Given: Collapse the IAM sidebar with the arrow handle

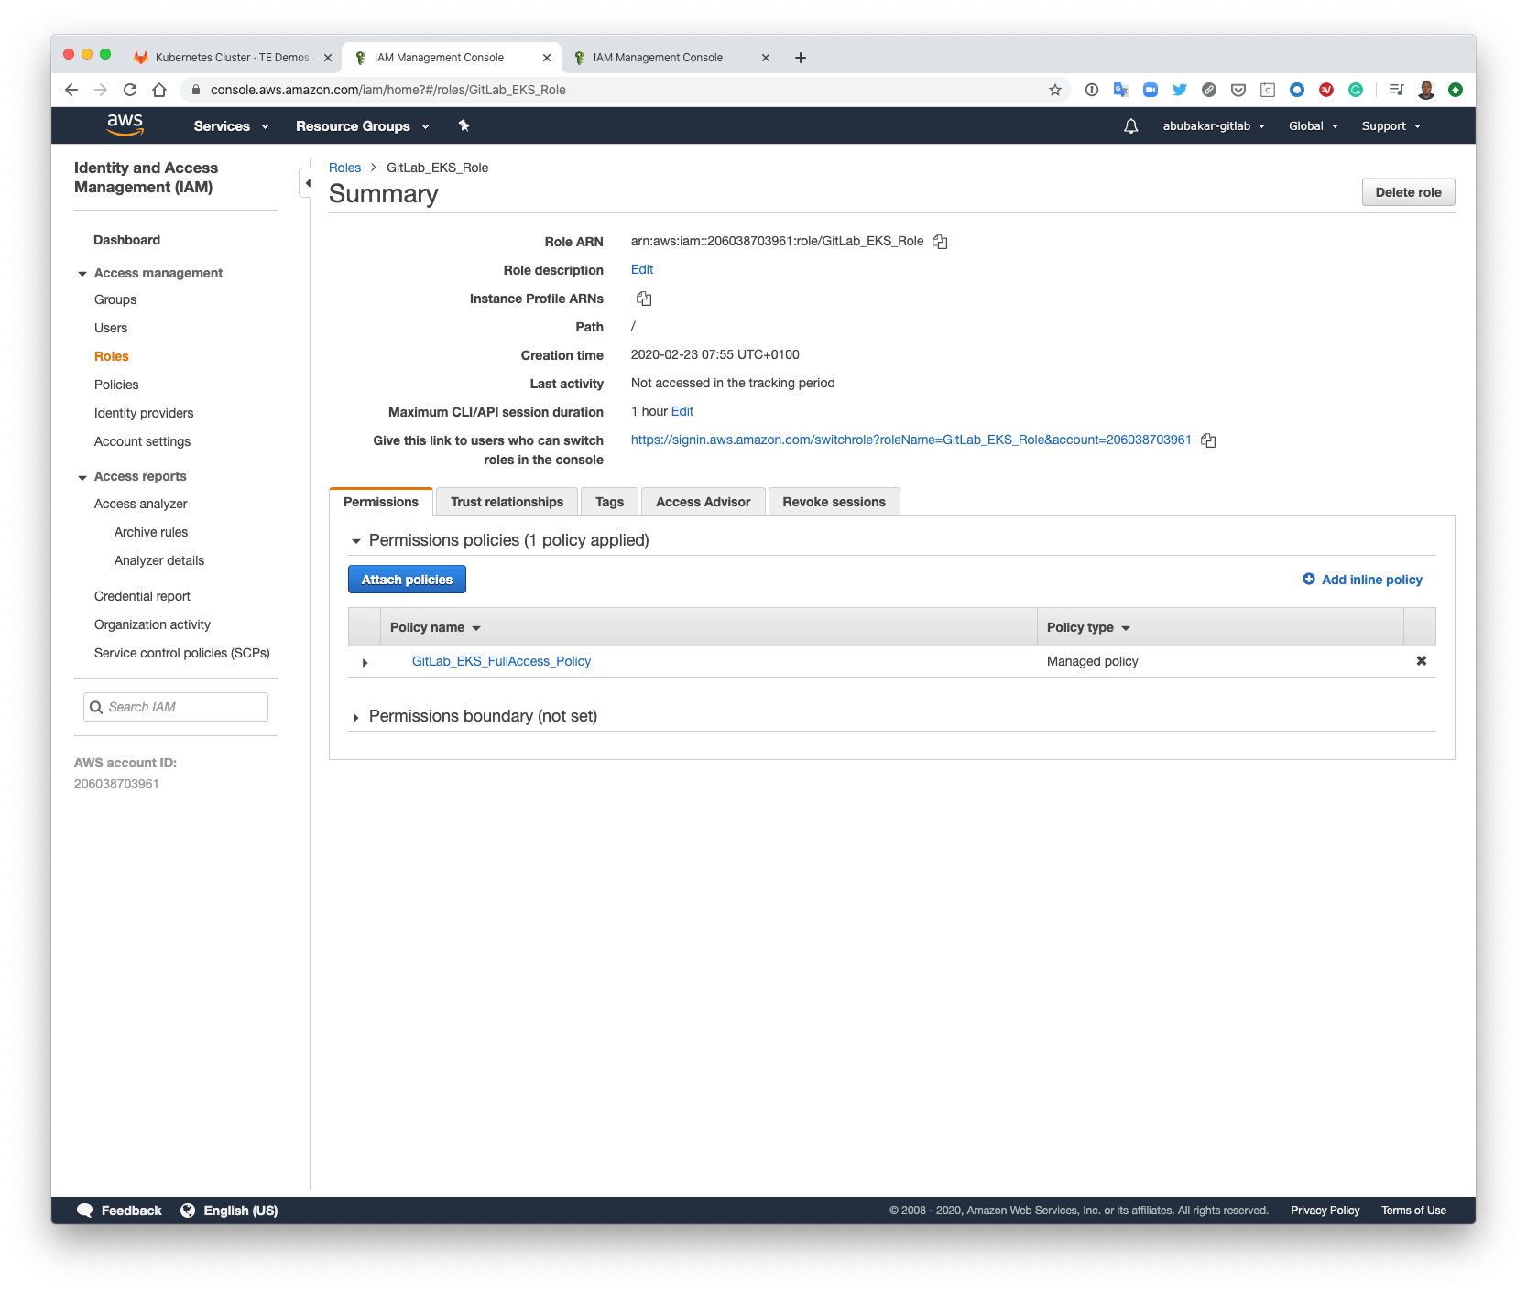Looking at the screenshot, I should click(307, 183).
